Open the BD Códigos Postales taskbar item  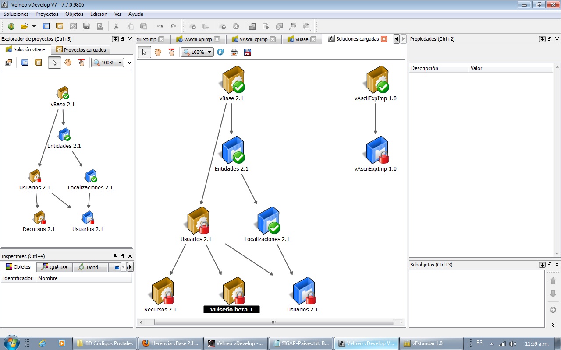coord(104,343)
